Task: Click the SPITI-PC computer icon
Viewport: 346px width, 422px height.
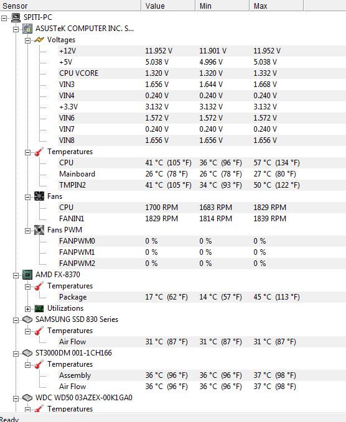Action: (x=16, y=18)
